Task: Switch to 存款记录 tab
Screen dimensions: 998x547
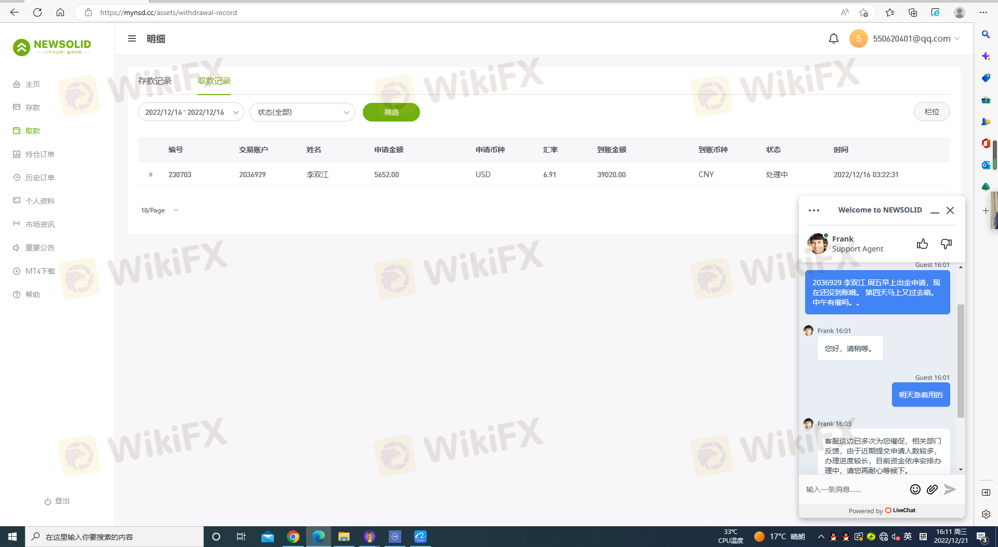Action: pyautogui.click(x=155, y=81)
